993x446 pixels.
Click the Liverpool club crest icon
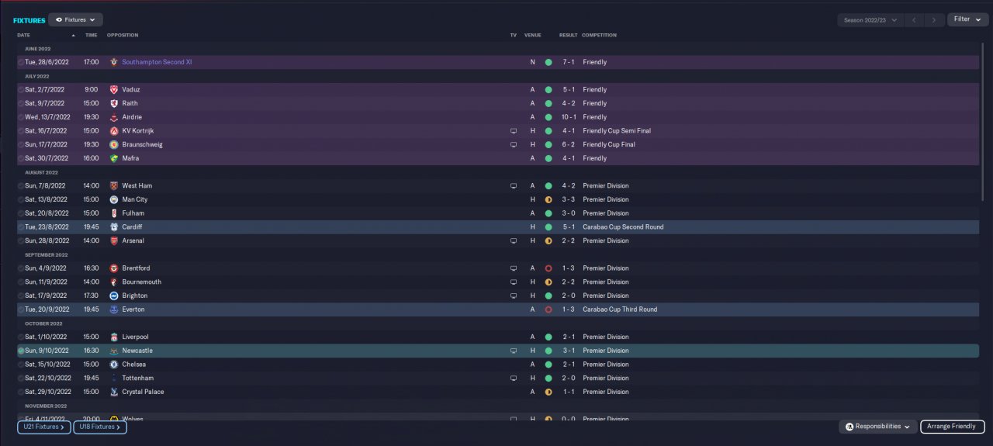click(113, 337)
